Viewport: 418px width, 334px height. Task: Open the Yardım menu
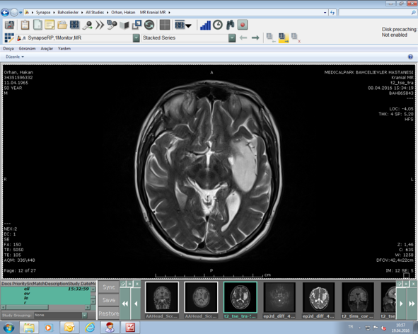point(64,49)
